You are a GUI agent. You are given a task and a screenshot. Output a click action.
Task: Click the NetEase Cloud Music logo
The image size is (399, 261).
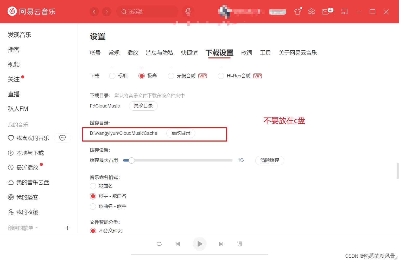click(31, 11)
